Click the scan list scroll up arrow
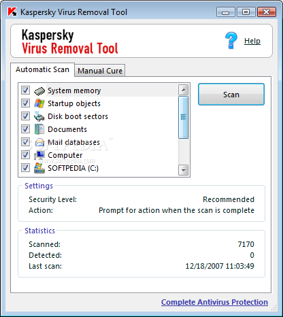Image resolution: width=283 pixels, height=317 pixels. (x=183, y=90)
